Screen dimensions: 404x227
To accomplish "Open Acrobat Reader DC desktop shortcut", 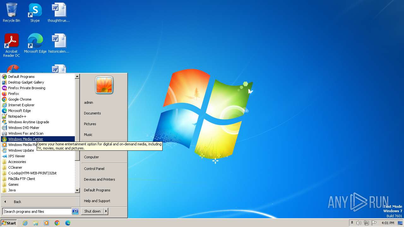I will [x=11, y=45].
